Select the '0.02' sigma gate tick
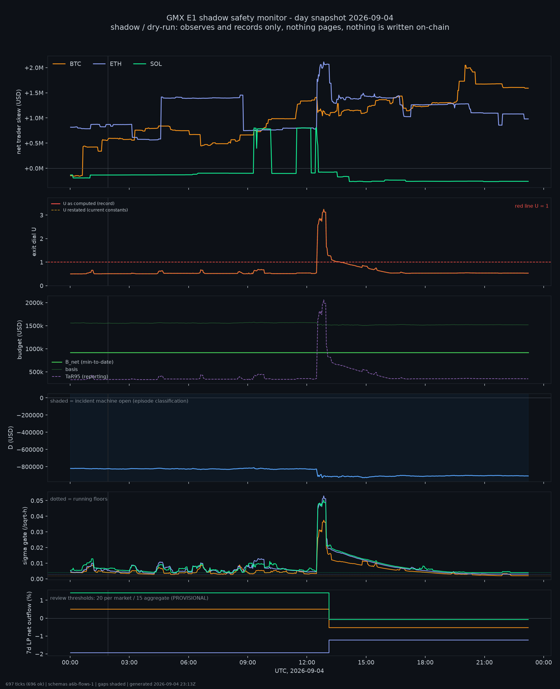Viewport: 560px width, 689px height. (x=37, y=548)
